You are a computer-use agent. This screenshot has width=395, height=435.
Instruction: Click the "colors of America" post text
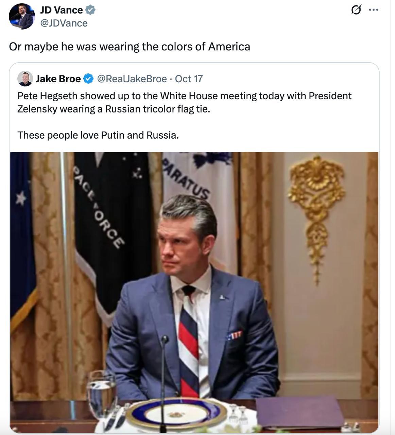(x=130, y=47)
